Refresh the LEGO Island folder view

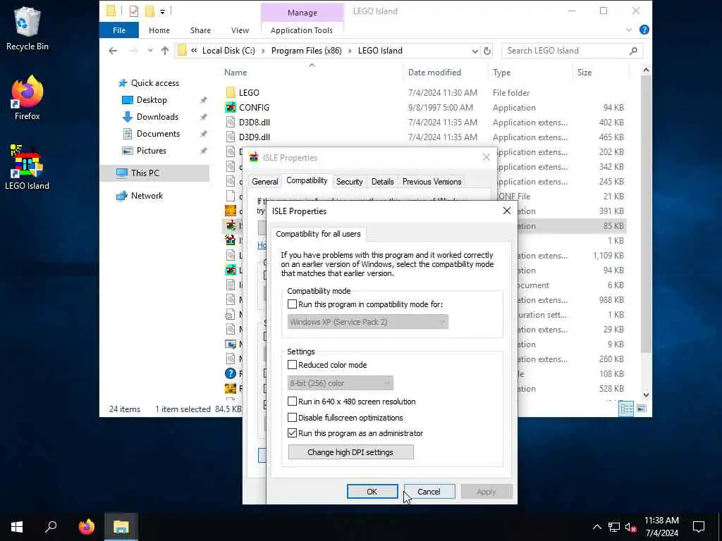click(487, 51)
